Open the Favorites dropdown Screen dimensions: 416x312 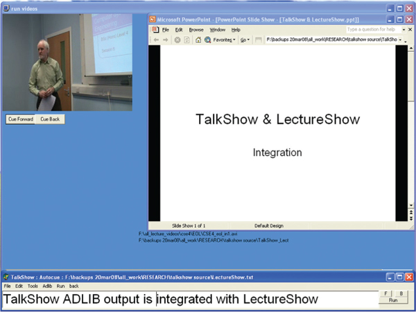click(x=225, y=40)
